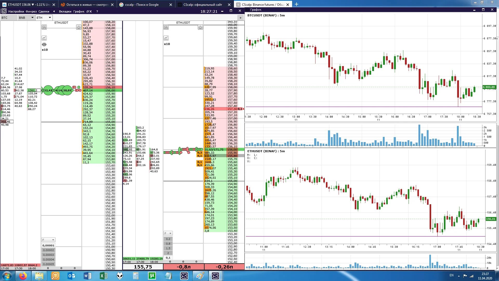Image resolution: width=499 pixels, height=281 pixels.
Task: Cancel orders icon in right ETHUSDT panel
Action: [166, 27]
